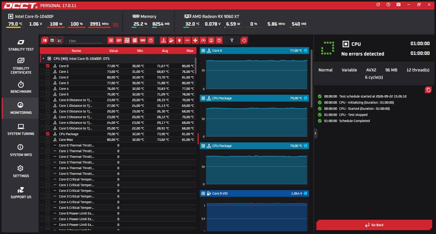The height and width of the screenshot is (234, 436).
Task: Click the sensor table vertical scrollbar
Action: [x=196, y=66]
